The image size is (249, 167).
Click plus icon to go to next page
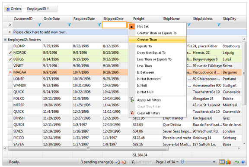[214, 162]
